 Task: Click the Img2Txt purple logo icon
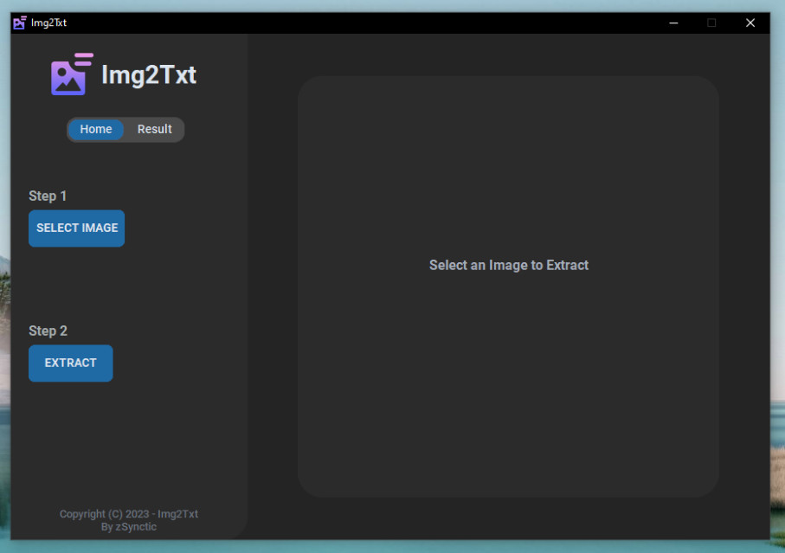[x=72, y=74]
